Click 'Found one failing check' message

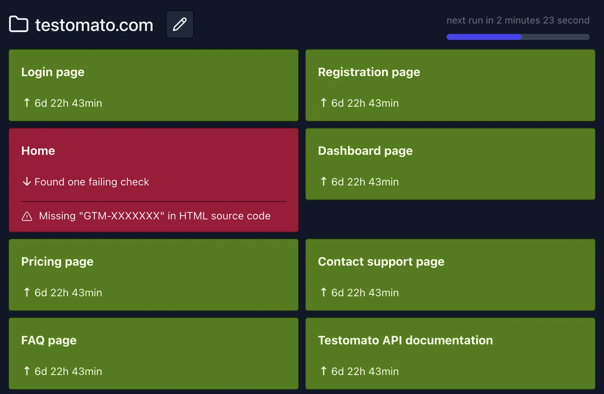(92, 182)
